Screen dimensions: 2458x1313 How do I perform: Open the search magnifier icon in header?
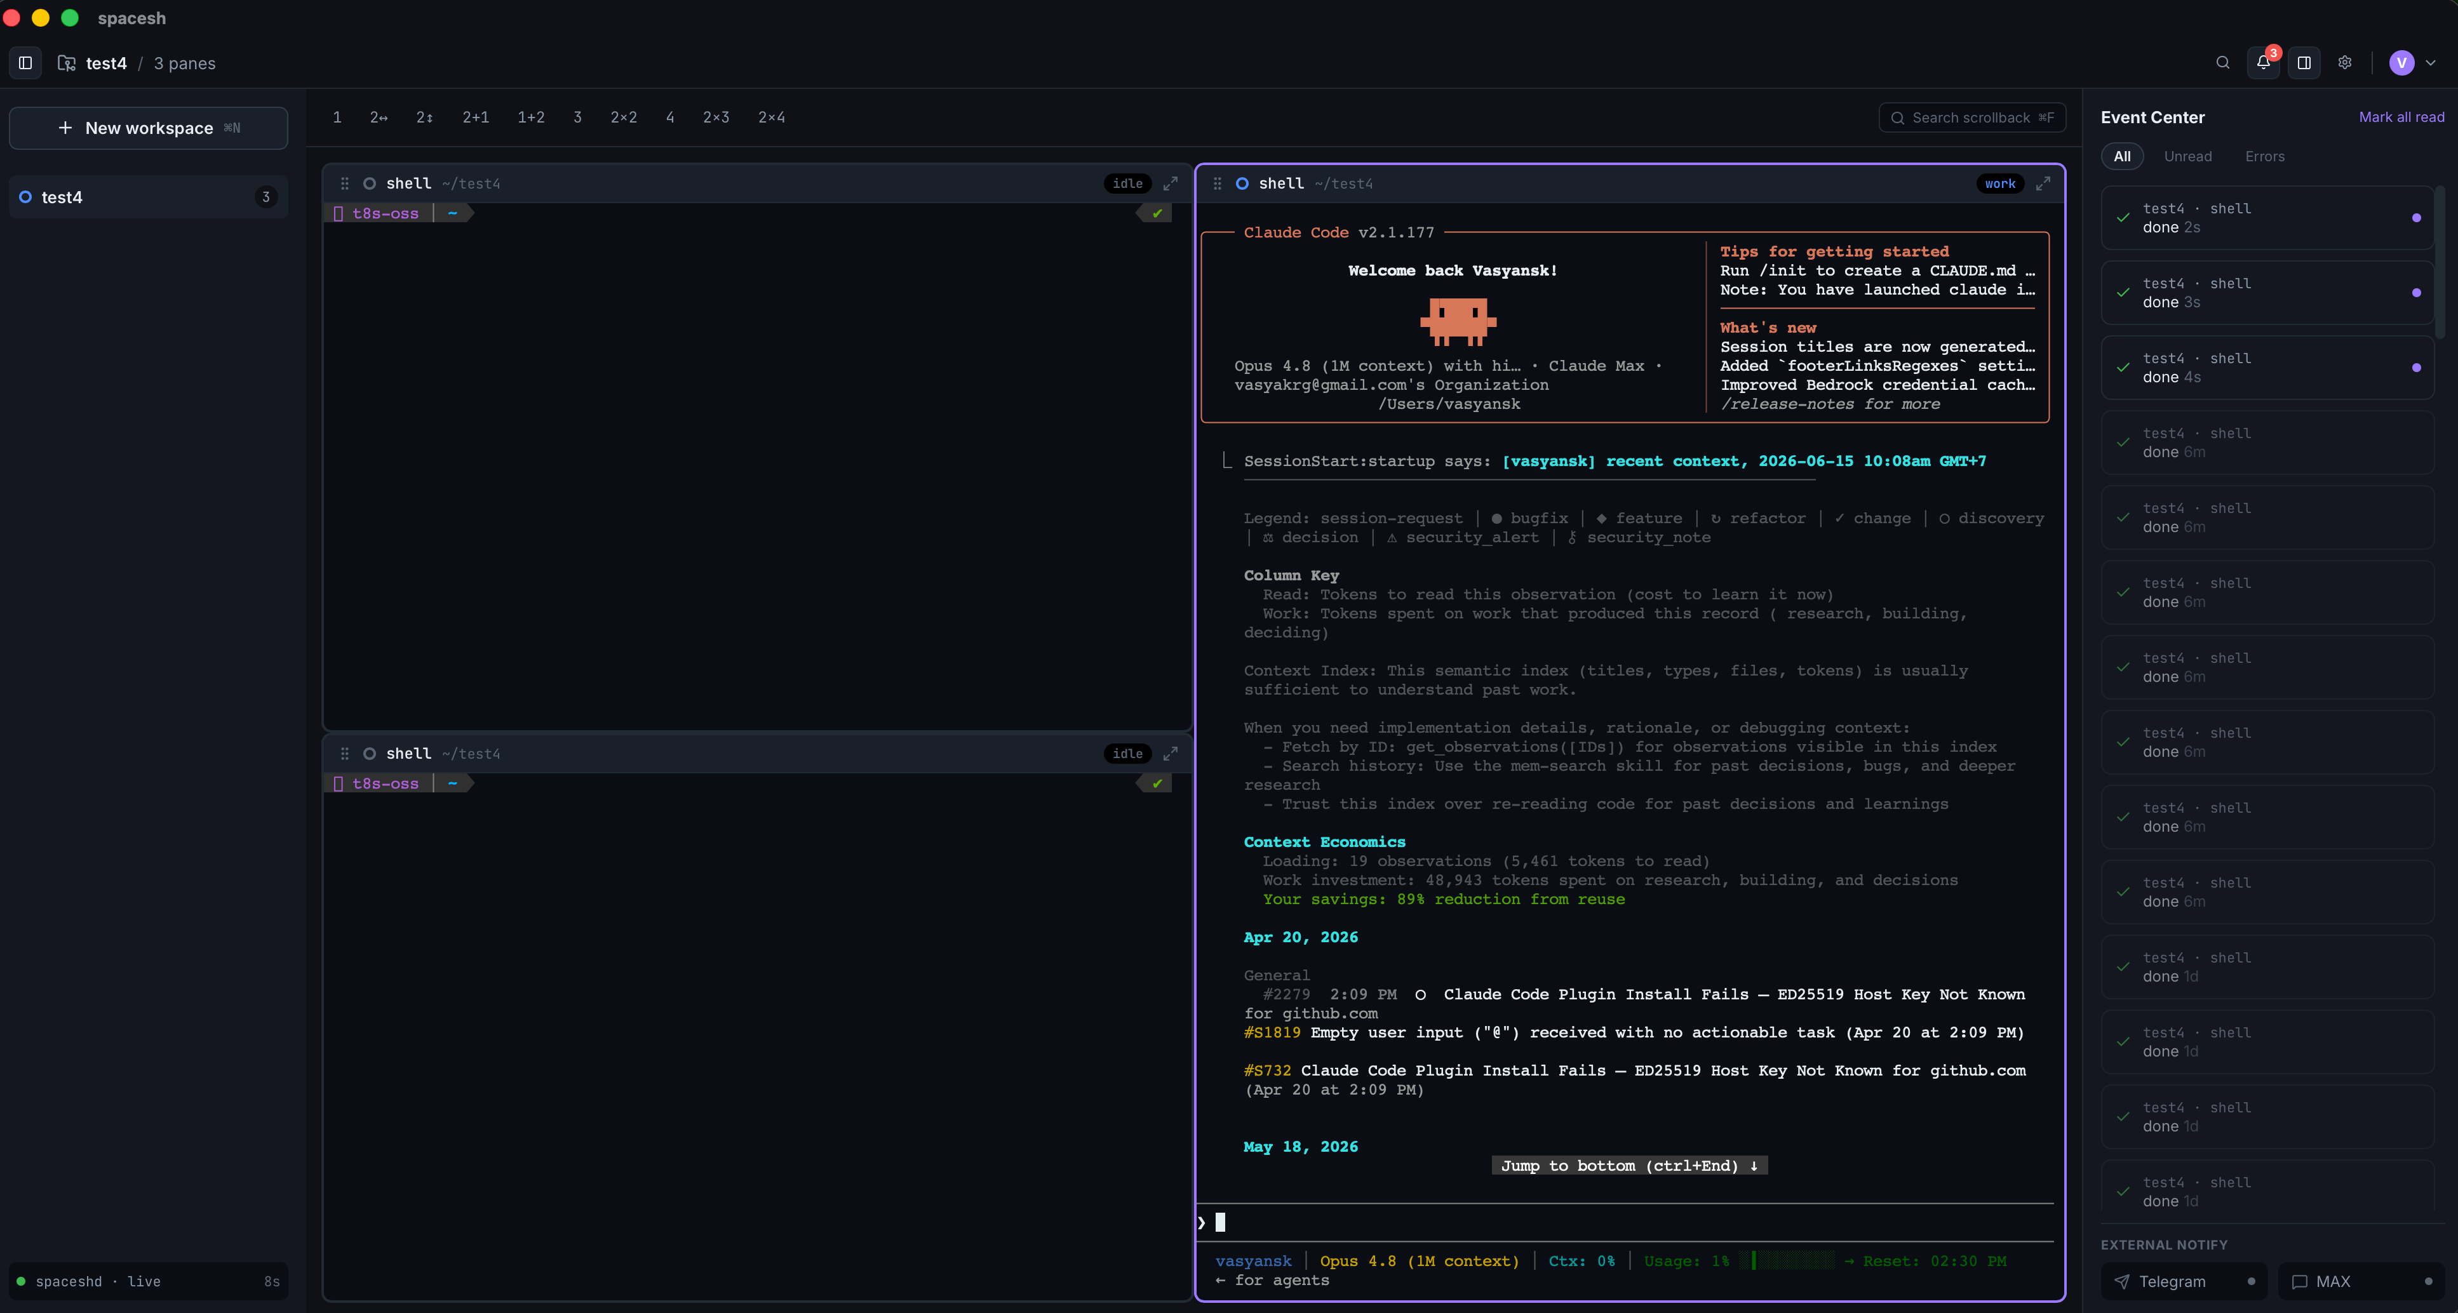click(2222, 63)
